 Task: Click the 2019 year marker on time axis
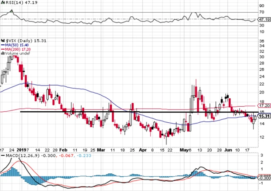(x=24, y=149)
